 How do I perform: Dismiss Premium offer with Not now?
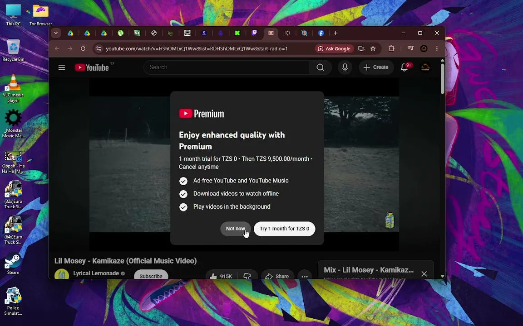click(236, 229)
